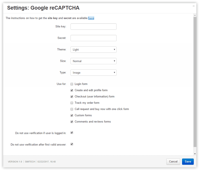Click the scrollbar down arrow
The width and height of the screenshot is (199, 170).
coord(195,154)
